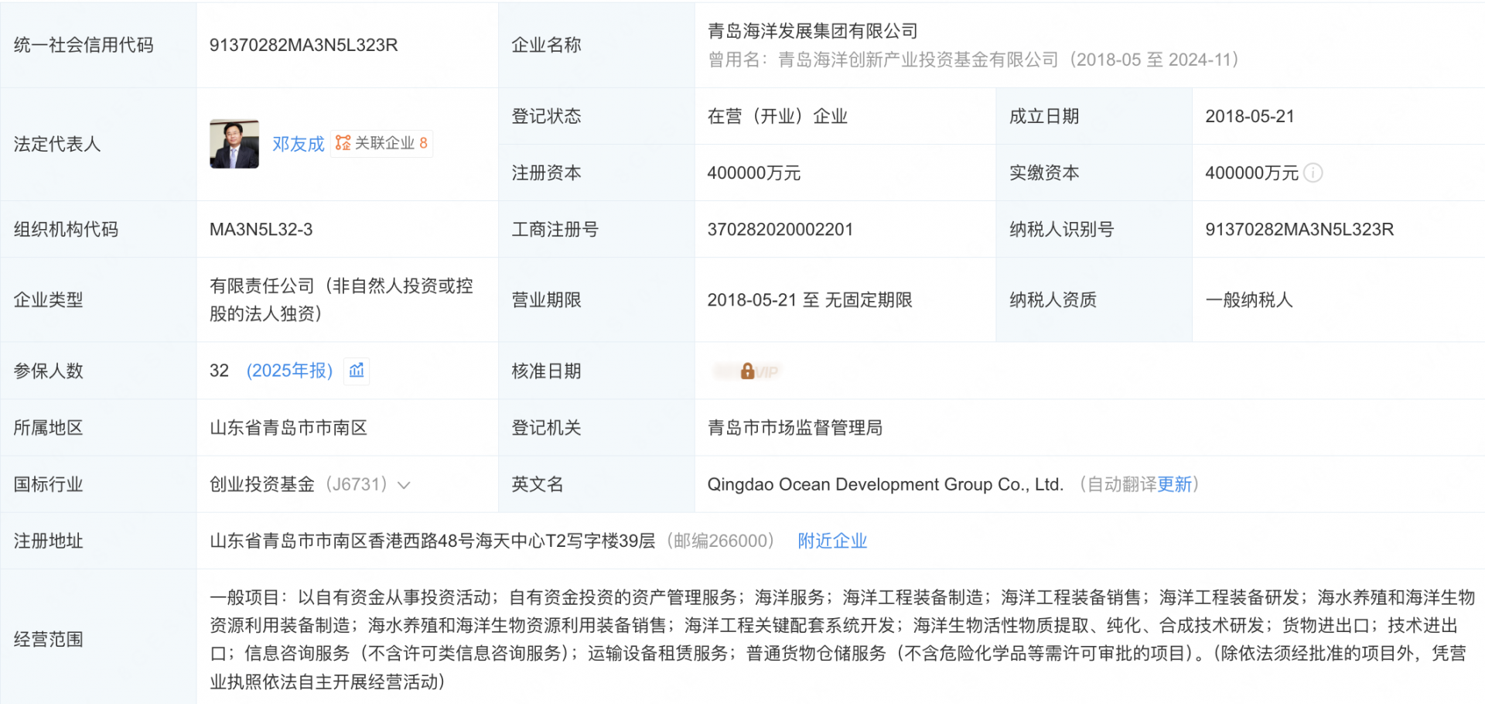
Task: Click the info icon next to 实缴资本 400000万元
Action: pos(1313,173)
